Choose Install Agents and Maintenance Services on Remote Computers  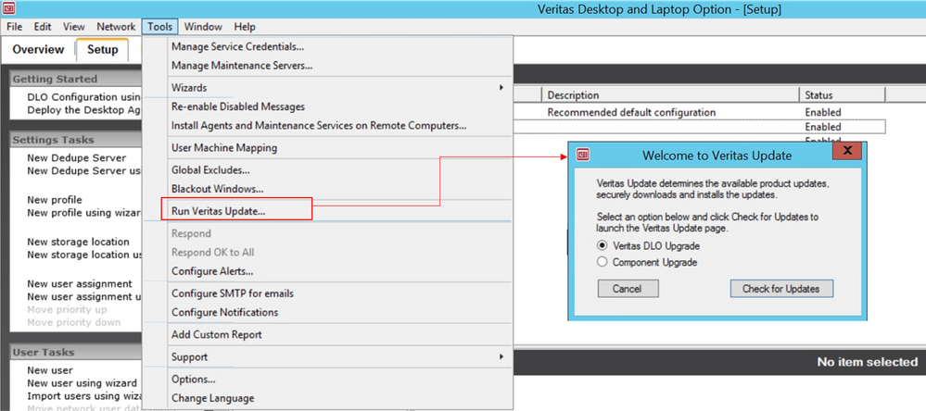coord(319,126)
